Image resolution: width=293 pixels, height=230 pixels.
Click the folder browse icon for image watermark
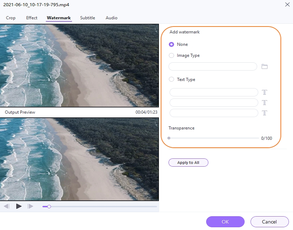pos(264,66)
